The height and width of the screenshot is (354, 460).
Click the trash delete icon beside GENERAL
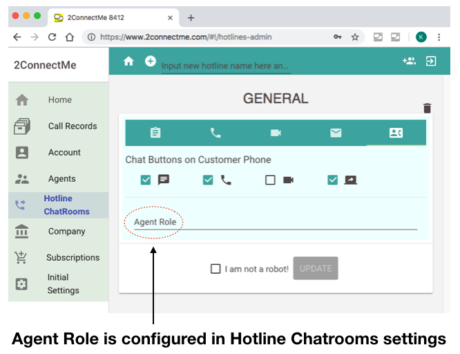(x=427, y=108)
